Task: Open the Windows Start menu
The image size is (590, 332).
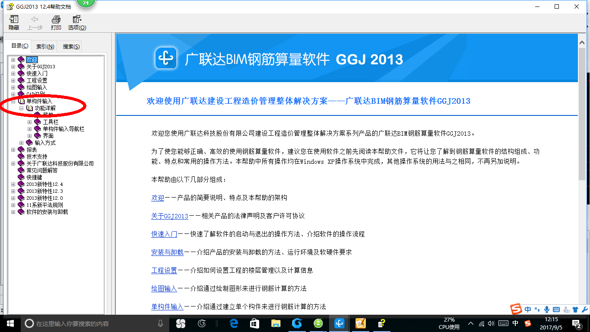Action: pos(10,323)
